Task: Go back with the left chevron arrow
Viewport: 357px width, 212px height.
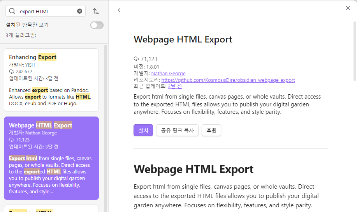Action: click(x=119, y=10)
